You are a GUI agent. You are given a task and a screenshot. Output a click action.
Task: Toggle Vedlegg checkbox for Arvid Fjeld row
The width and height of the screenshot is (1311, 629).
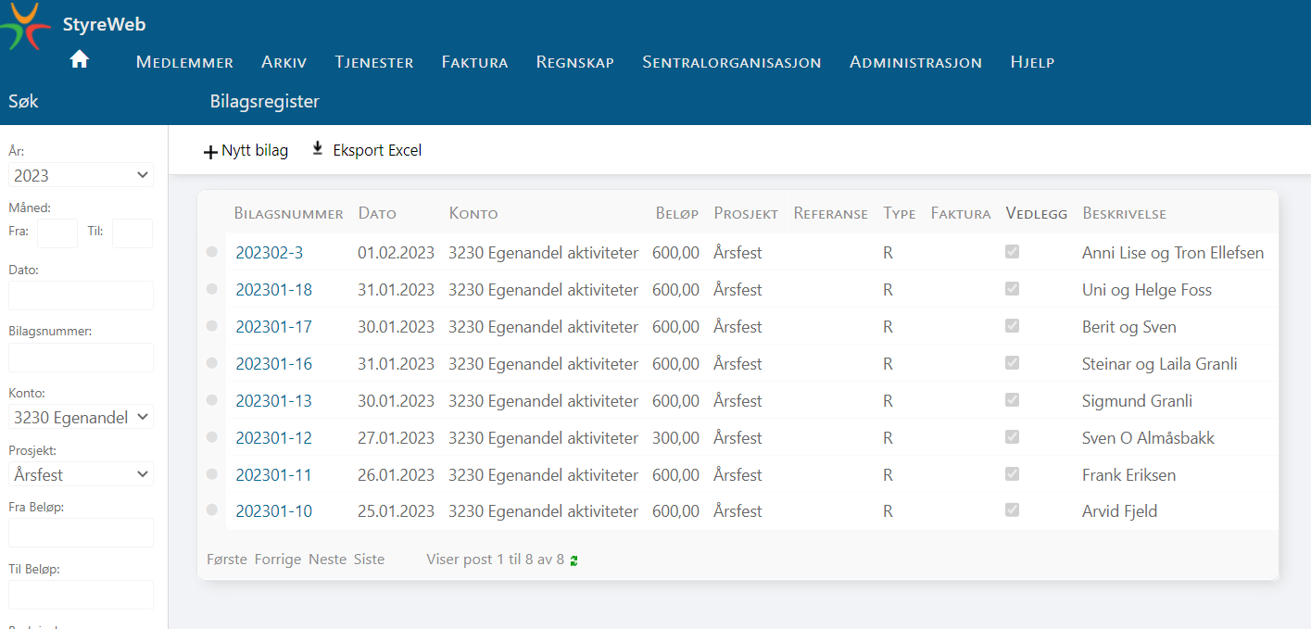[1012, 509]
